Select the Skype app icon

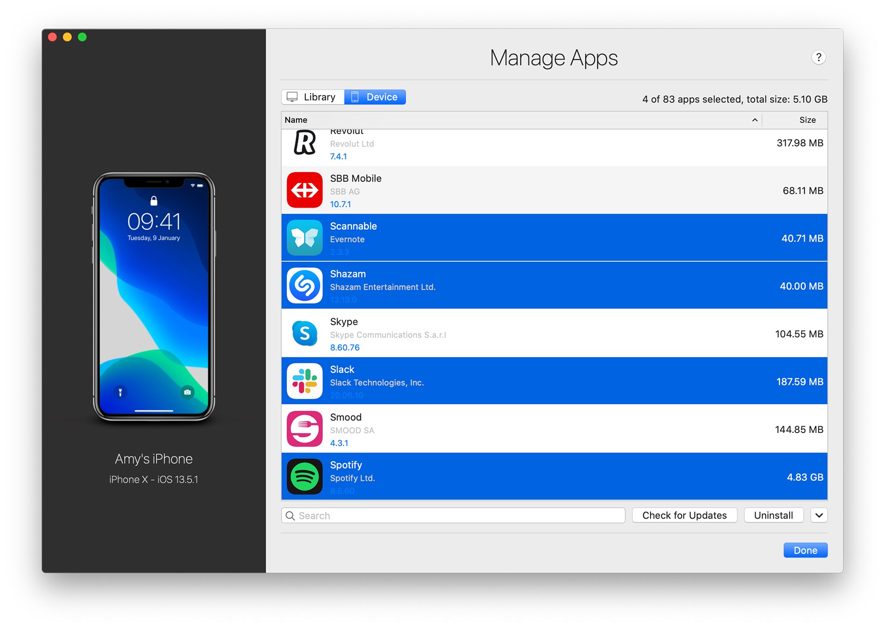coord(304,334)
